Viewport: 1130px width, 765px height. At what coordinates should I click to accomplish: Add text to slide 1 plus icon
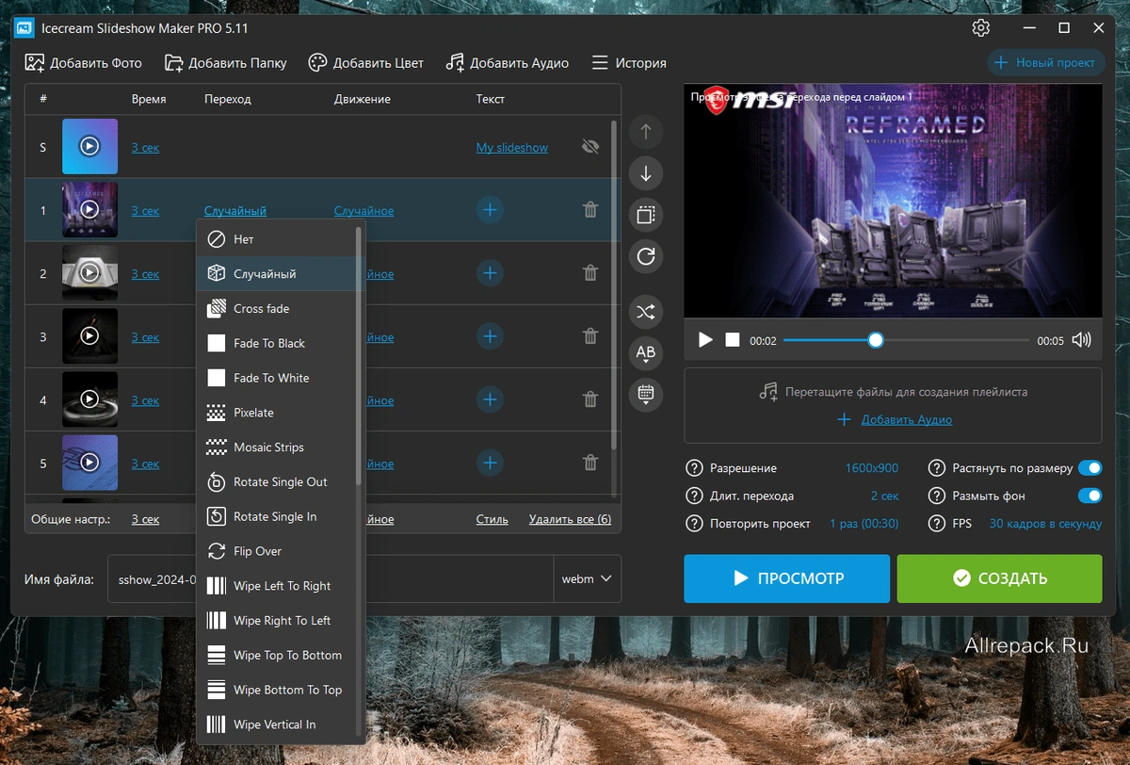coord(490,210)
